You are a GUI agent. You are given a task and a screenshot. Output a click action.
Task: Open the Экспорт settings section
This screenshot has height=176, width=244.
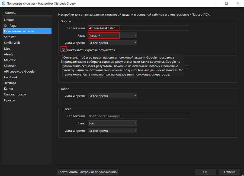click(x=27, y=83)
